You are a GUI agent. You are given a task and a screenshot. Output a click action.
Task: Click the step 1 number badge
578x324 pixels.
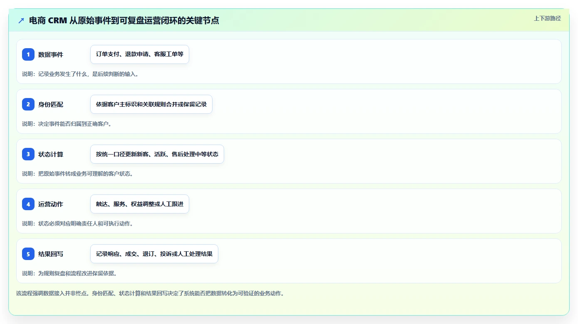[x=28, y=54]
